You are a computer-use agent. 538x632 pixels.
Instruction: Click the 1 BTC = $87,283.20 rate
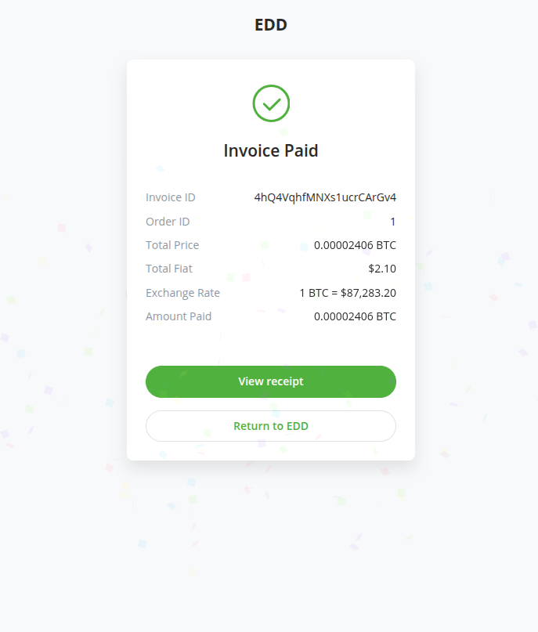[x=348, y=293]
